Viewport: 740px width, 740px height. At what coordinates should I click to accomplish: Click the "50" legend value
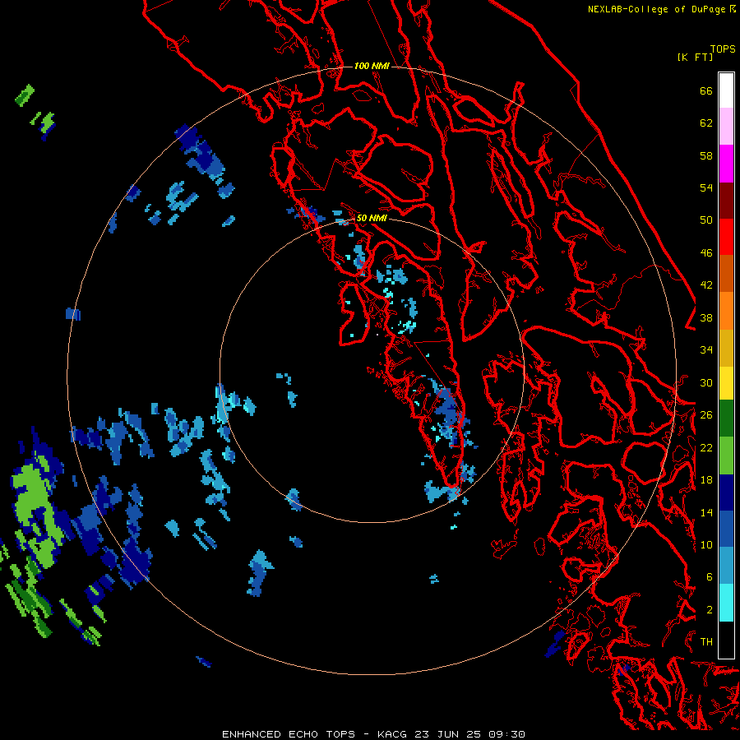coord(706,220)
